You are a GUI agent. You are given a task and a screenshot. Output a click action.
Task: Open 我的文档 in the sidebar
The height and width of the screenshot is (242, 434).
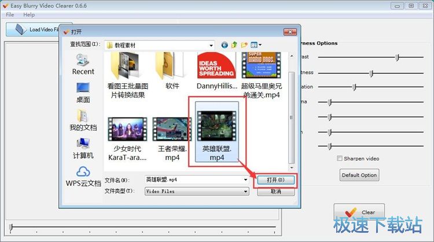click(83, 119)
